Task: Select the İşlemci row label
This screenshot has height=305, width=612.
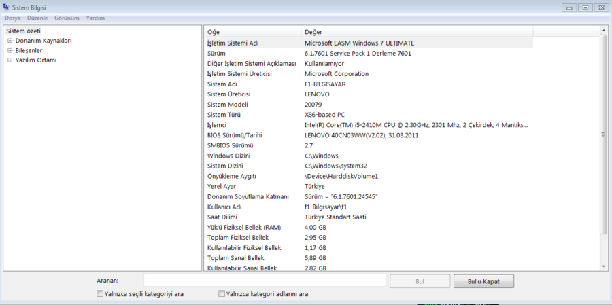Action: pos(217,125)
